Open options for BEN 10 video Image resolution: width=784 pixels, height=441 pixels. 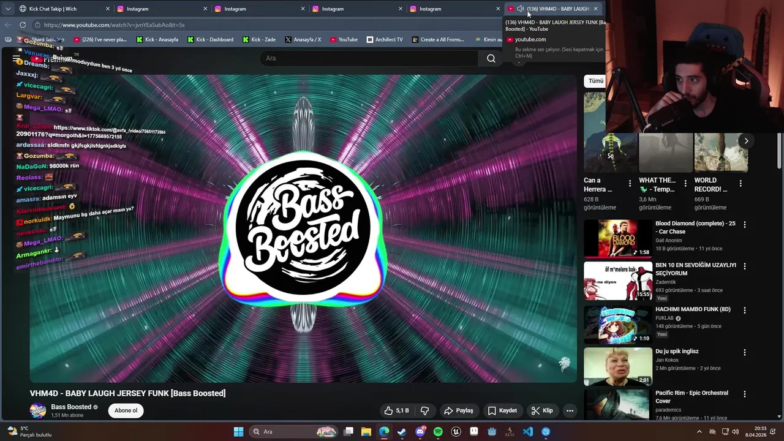click(745, 266)
